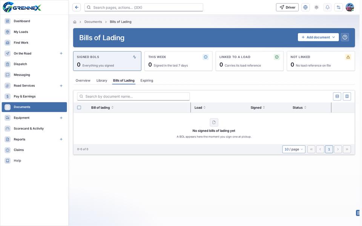
Task: Click the help question mark icon
Action: tap(345, 37)
